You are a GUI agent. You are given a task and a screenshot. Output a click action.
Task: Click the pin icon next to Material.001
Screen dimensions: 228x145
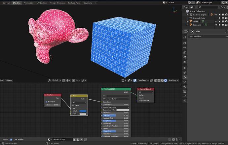[x=86, y=140]
